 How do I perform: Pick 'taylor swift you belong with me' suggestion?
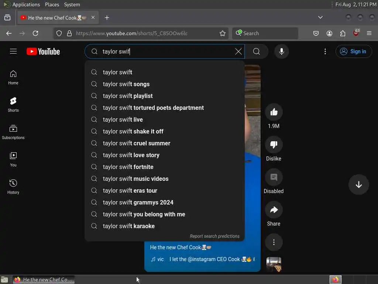click(x=165, y=214)
